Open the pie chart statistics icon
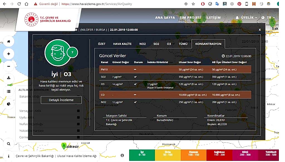The image size is (285, 162). point(9,104)
